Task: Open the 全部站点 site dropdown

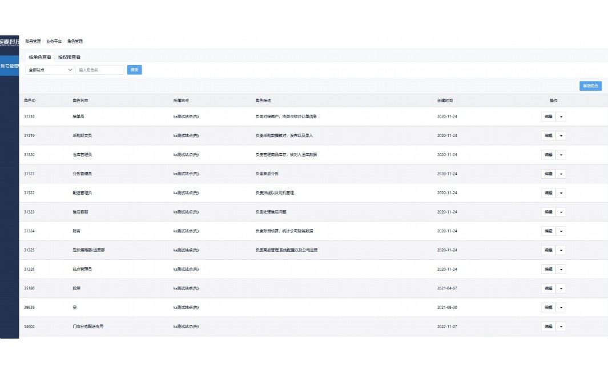Action: point(50,70)
